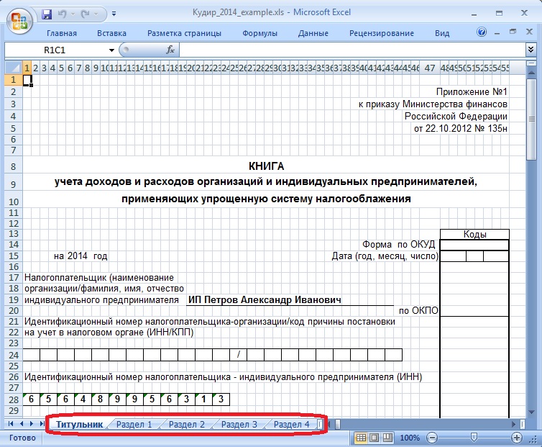Click Форма по ОКУД label
Viewport: 542px width, 447px height.
click(x=398, y=245)
